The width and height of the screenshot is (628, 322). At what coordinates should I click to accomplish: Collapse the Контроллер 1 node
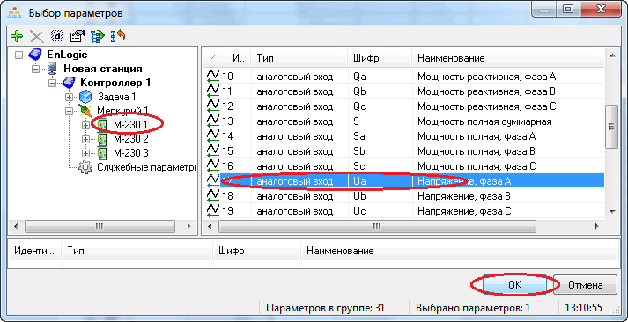point(52,84)
